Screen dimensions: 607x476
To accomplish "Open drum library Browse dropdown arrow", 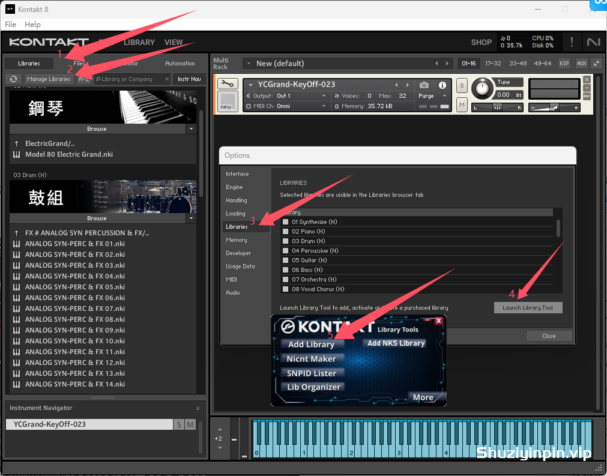I will [192, 218].
